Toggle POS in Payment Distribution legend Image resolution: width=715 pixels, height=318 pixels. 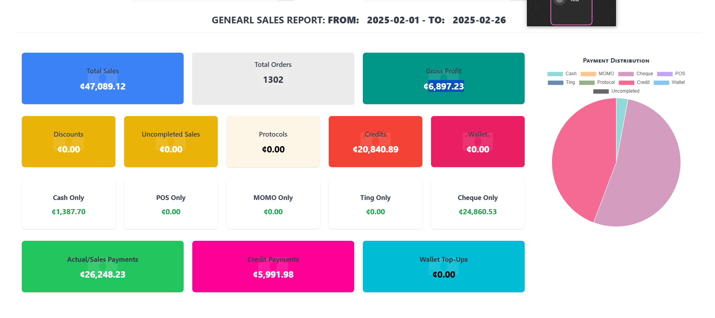[x=671, y=74]
